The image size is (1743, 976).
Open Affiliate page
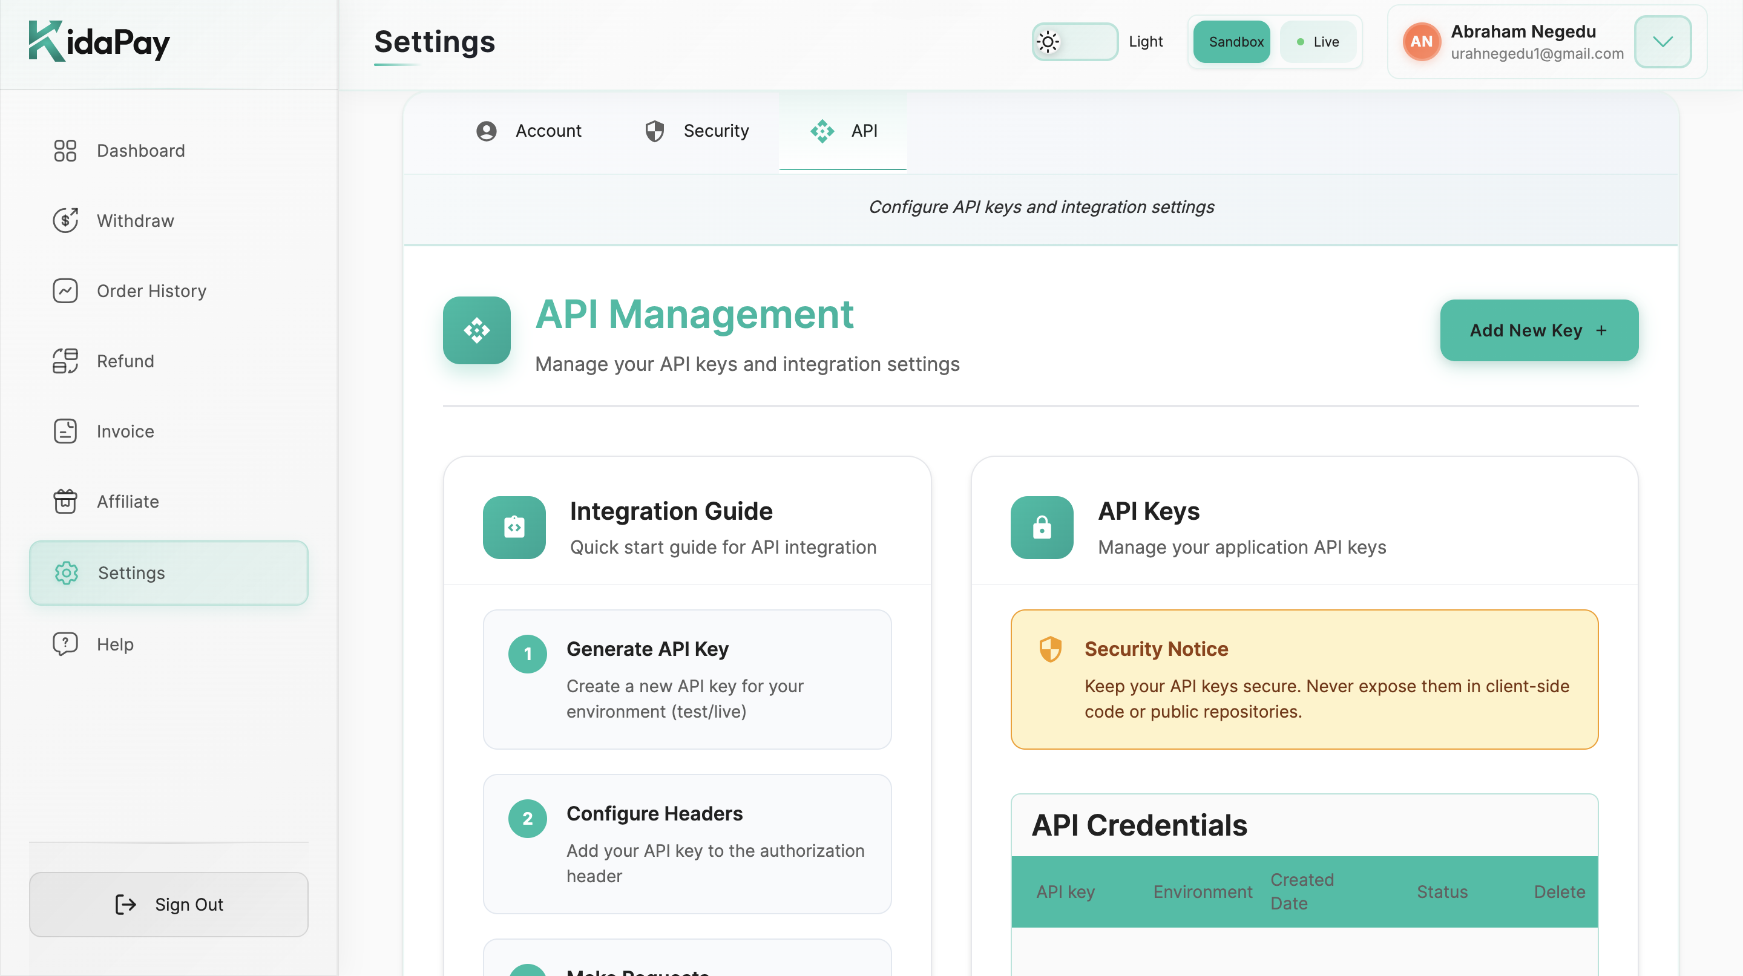pyautogui.click(x=168, y=501)
